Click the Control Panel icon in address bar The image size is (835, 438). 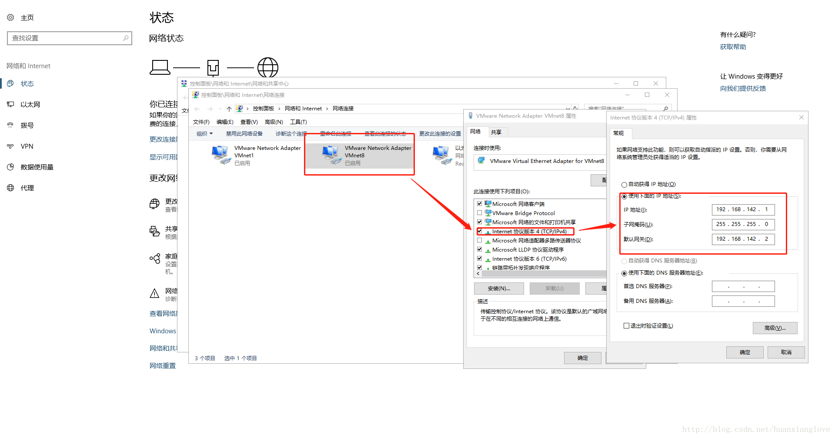click(240, 109)
